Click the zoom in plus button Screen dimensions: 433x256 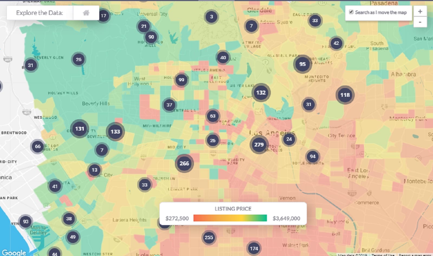[420, 11]
